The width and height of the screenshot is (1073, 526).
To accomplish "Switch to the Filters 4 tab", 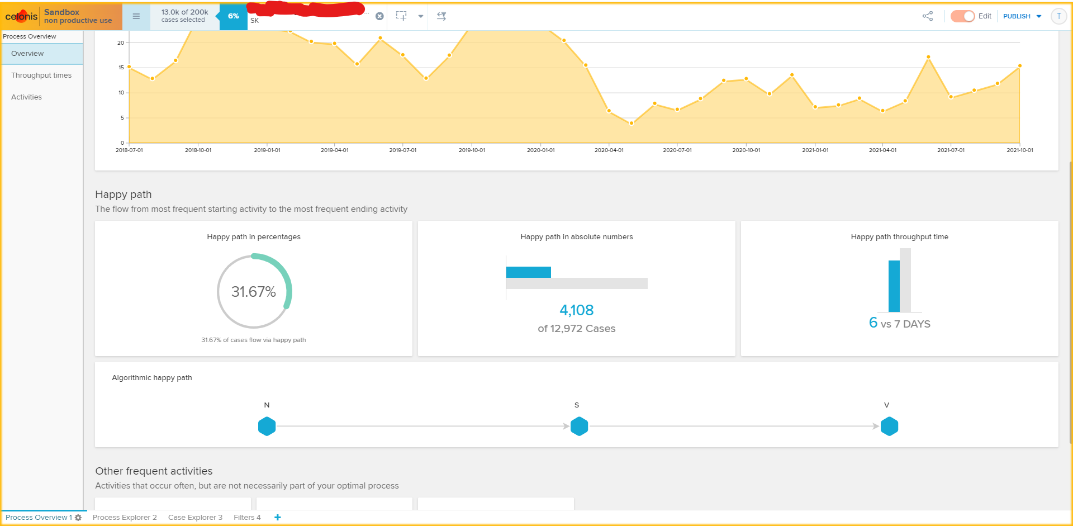I will [x=247, y=518].
